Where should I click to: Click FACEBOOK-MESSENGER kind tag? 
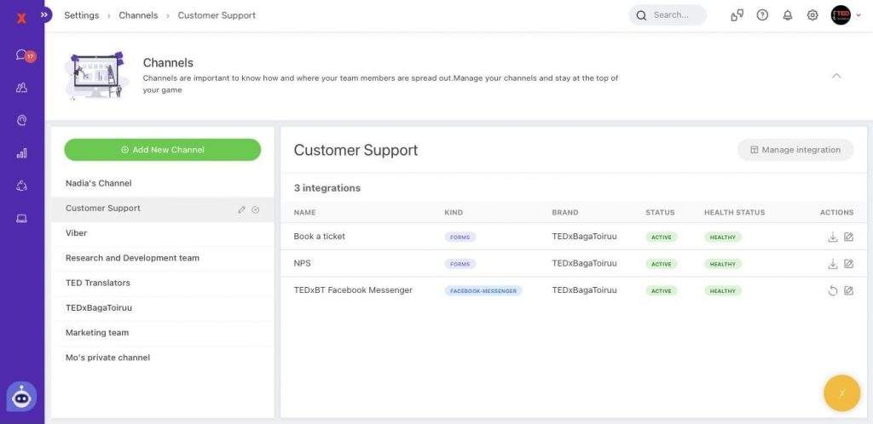pyautogui.click(x=483, y=290)
